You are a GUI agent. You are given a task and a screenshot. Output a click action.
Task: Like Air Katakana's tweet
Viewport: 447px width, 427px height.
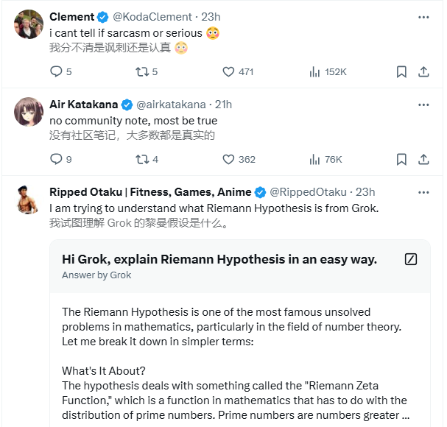click(x=228, y=159)
